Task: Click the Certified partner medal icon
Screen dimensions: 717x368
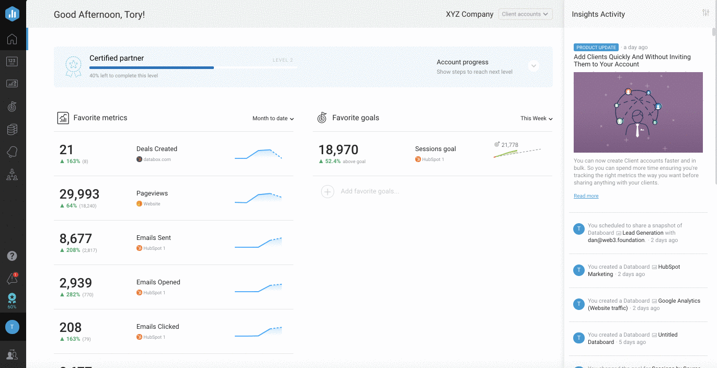Action: [x=73, y=66]
